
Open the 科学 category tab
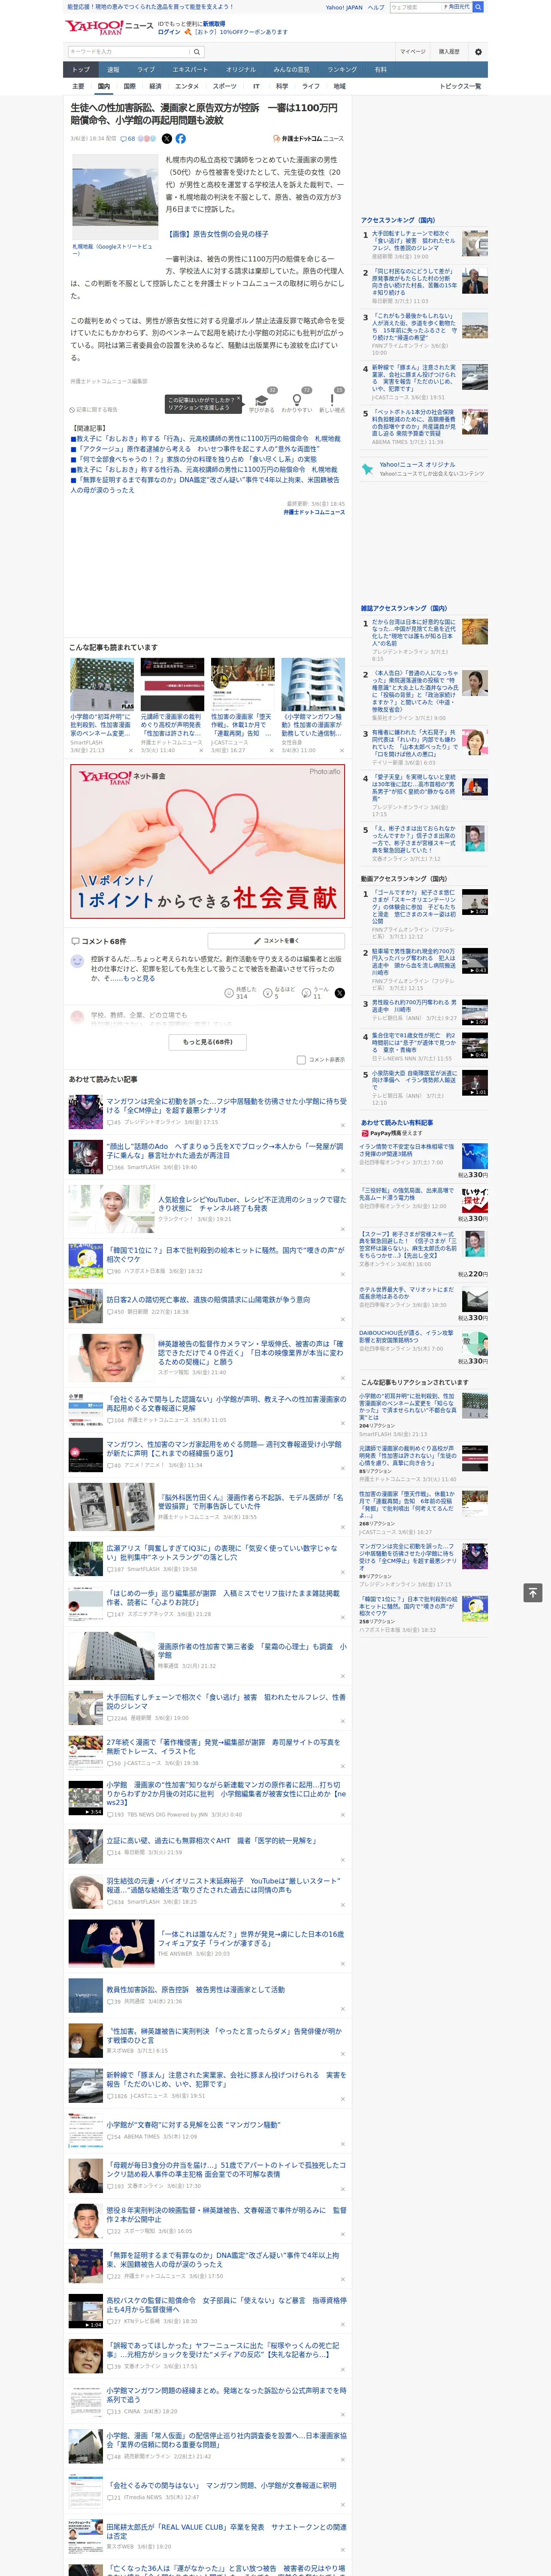coord(282,86)
